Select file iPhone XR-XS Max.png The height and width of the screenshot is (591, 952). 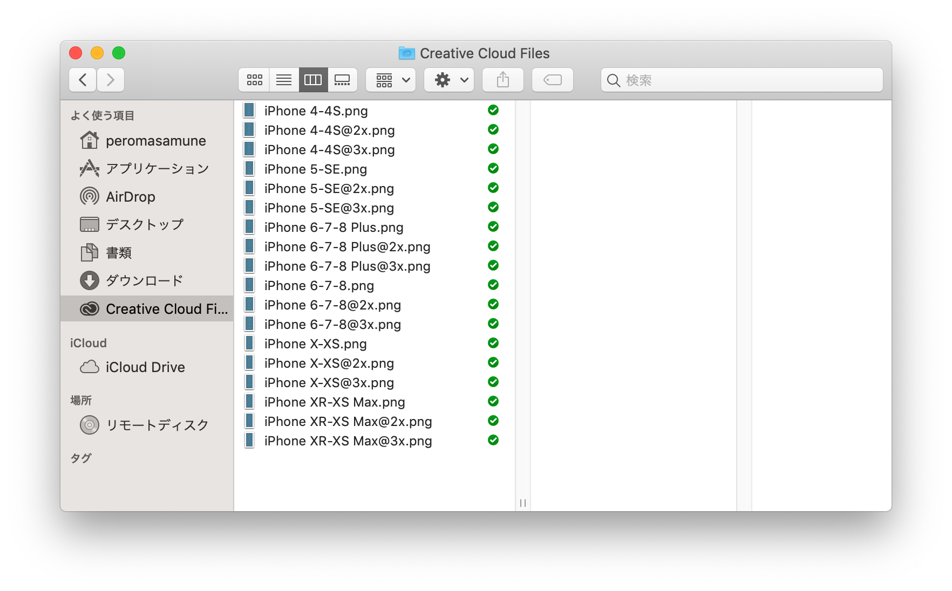coord(375,402)
